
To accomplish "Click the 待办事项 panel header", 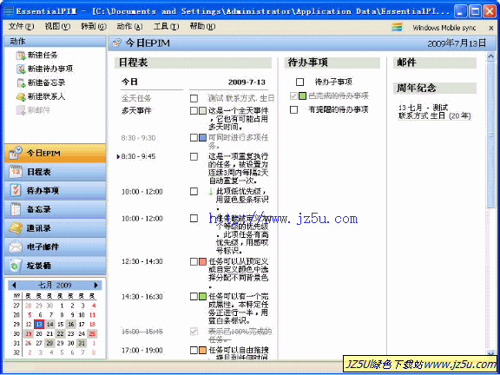I will 332,62.
